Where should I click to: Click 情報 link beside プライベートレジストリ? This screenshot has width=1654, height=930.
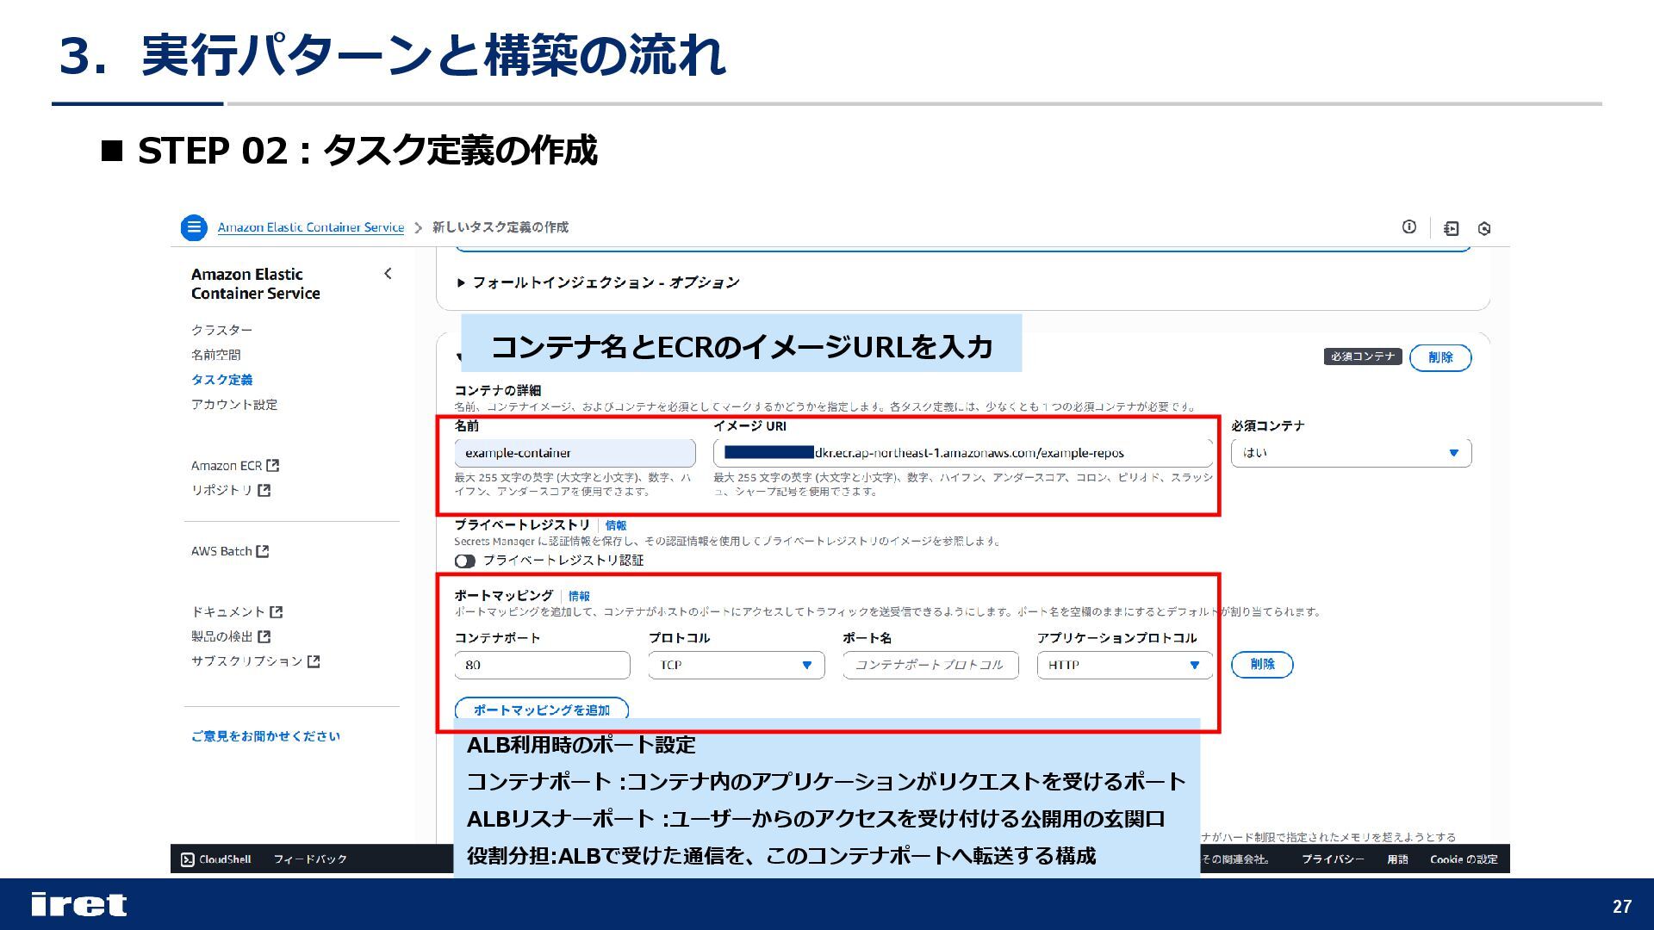pyautogui.click(x=616, y=525)
